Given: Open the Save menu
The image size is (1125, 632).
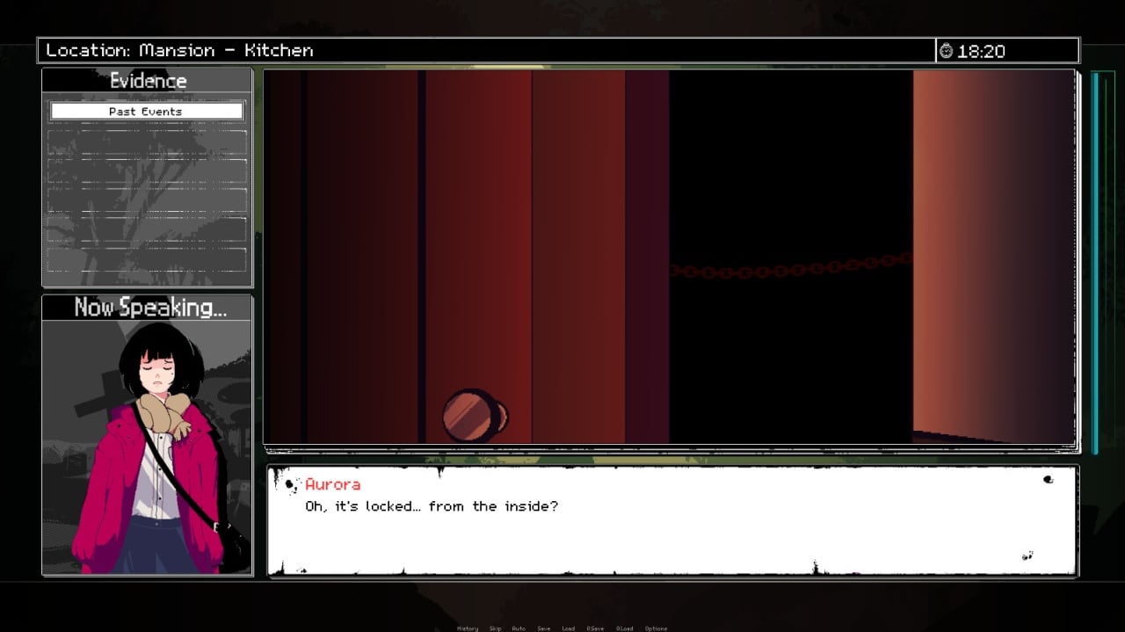Looking at the screenshot, I should 543,628.
